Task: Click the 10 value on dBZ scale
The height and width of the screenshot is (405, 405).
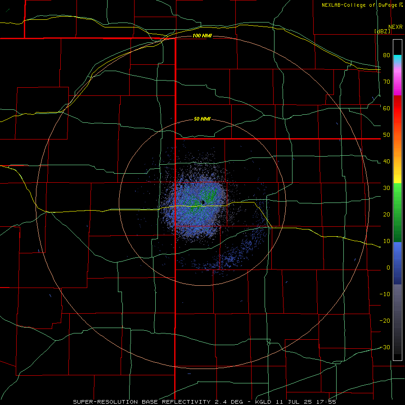Action: point(387,241)
